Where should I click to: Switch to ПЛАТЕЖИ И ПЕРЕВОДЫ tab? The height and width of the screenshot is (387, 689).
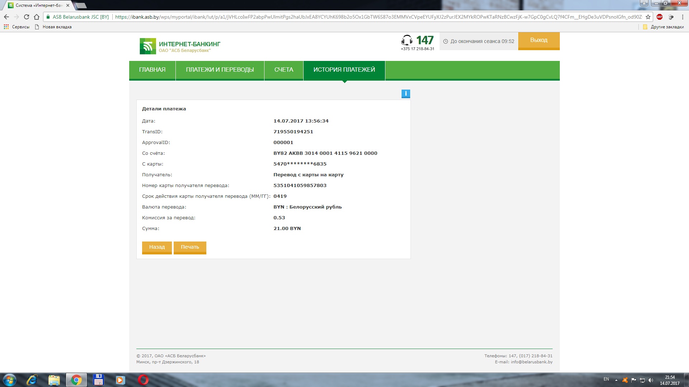pos(220,70)
